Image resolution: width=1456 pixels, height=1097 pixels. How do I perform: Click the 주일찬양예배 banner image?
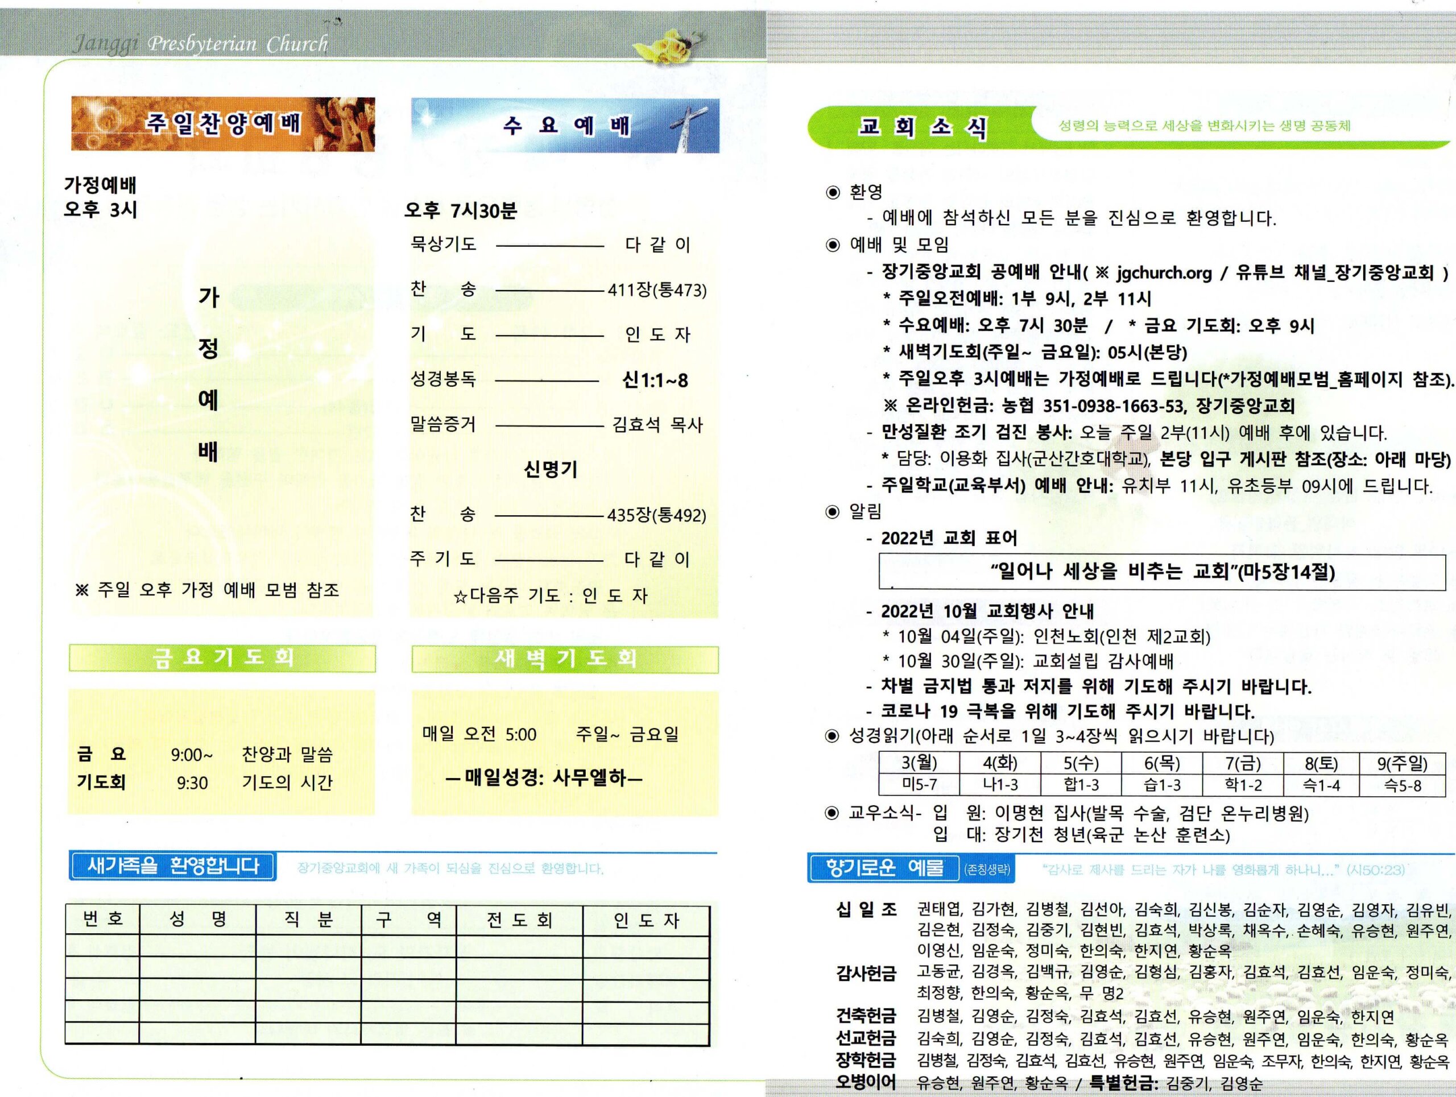point(222,124)
